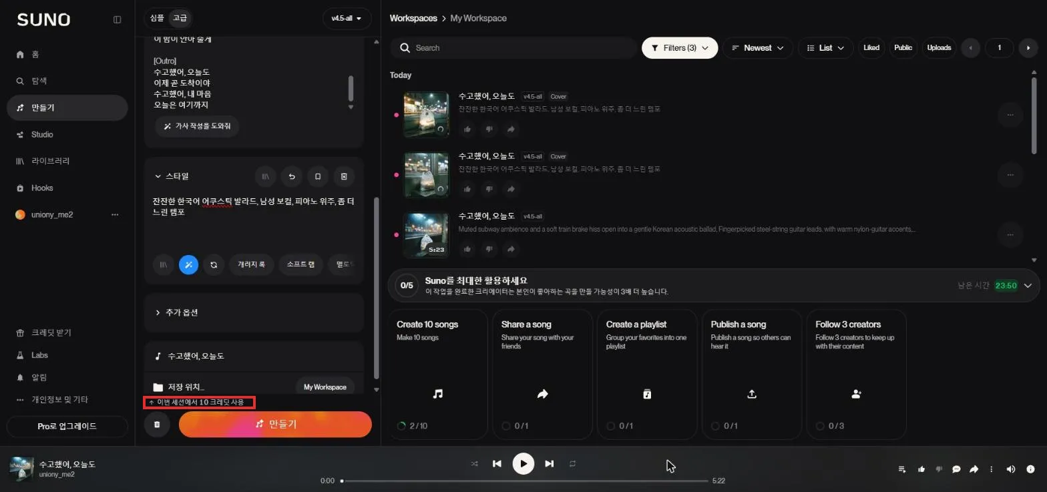Share the current song from player bar
The height and width of the screenshot is (492, 1047).
(x=974, y=469)
